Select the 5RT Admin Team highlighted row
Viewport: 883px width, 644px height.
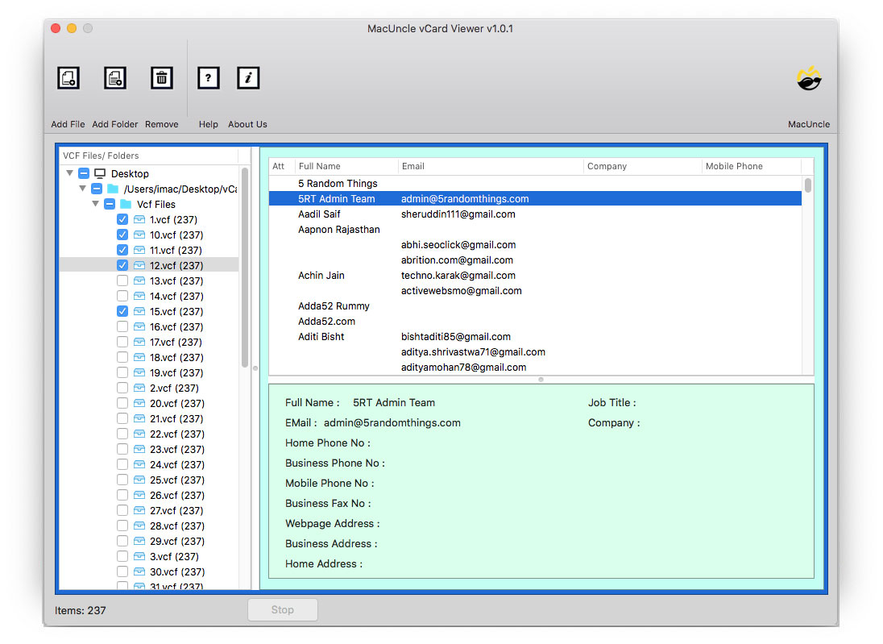coord(535,198)
